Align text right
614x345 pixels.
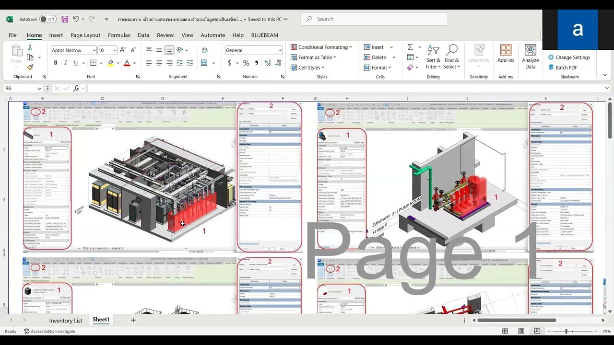169,63
